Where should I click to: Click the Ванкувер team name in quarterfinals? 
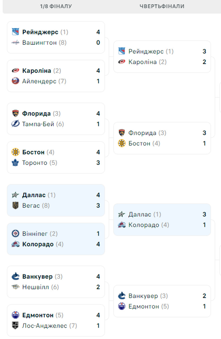pyautogui.click(x=143, y=296)
